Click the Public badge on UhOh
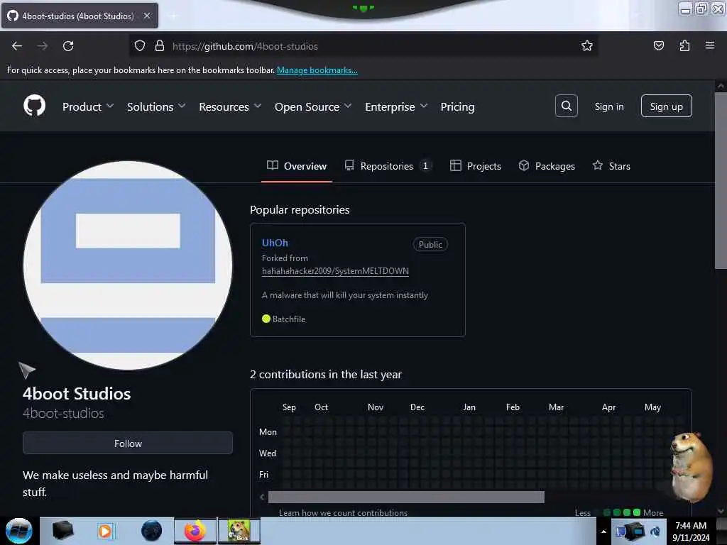 tap(430, 244)
